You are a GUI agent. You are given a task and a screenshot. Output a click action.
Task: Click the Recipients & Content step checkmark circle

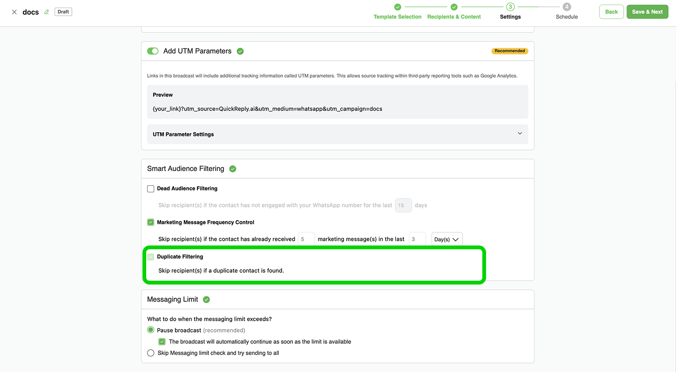click(x=454, y=7)
